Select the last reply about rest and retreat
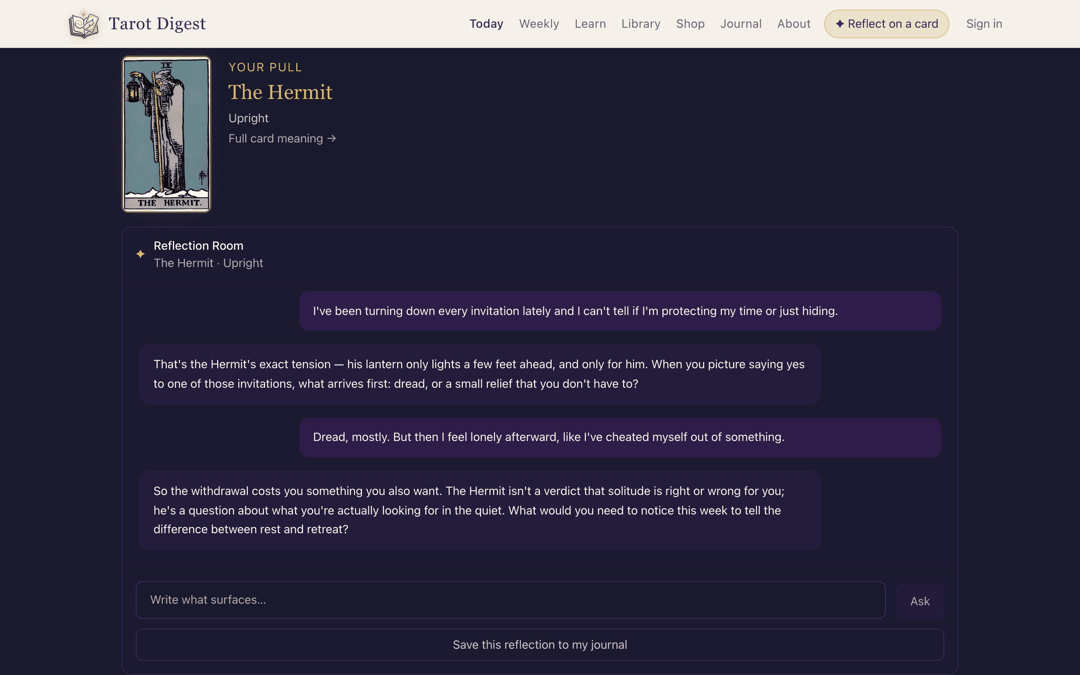The width and height of the screenshot is (1080, 675). pos(480,510)
